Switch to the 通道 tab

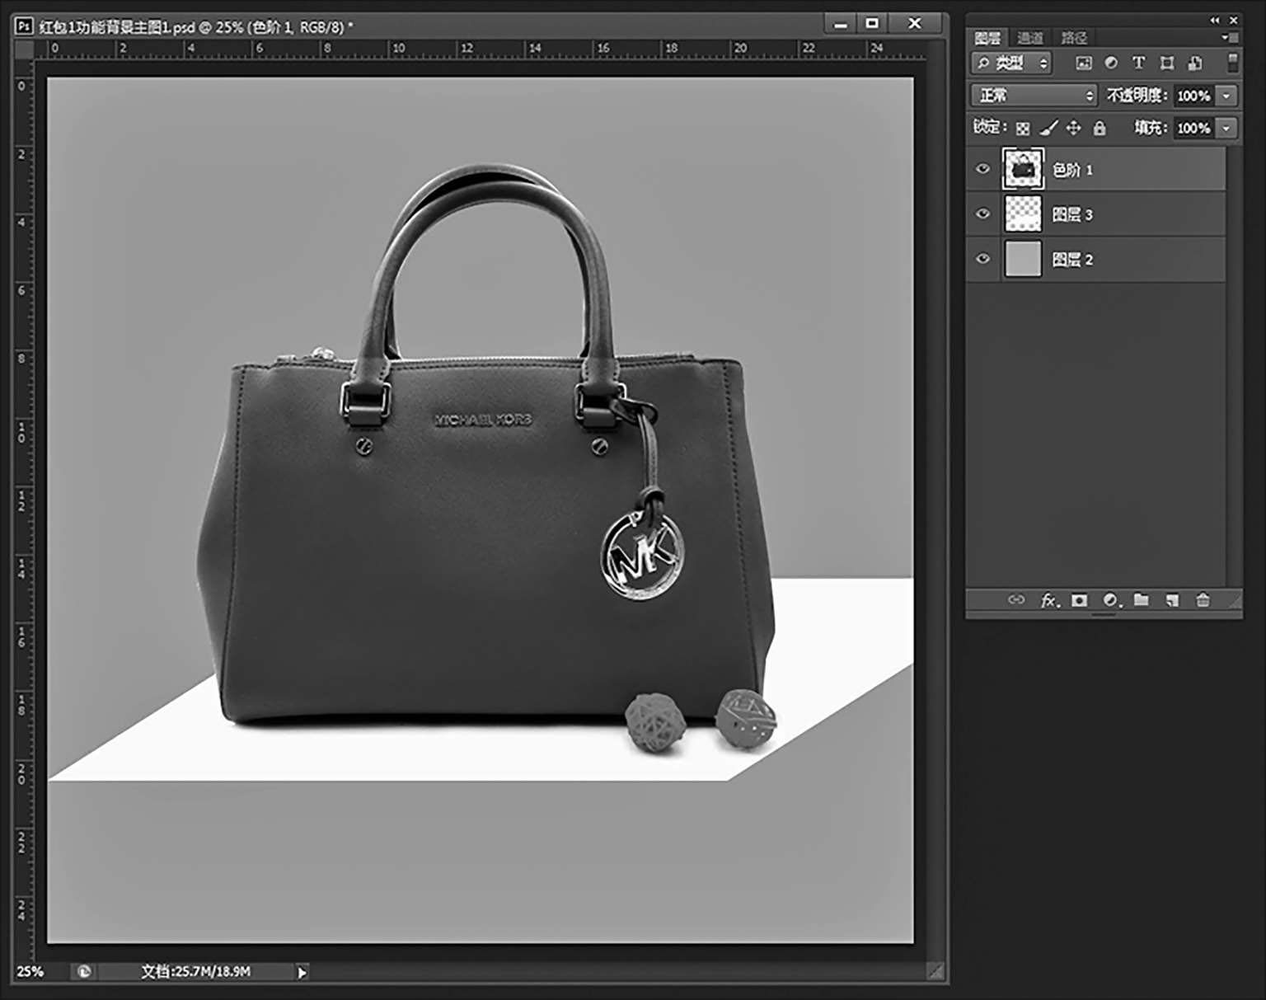pyautogui.click(x=1029, y=38)
